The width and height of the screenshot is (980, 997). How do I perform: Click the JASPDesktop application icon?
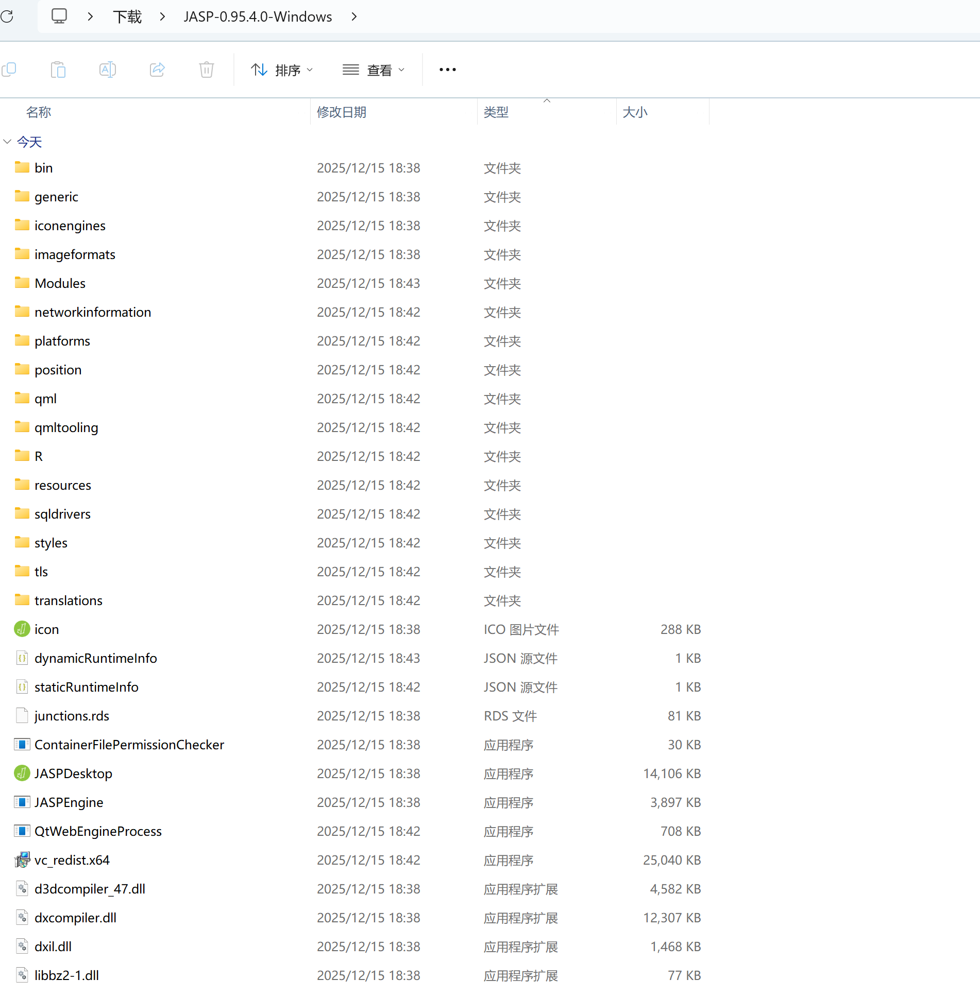click(x=22, y=773)
